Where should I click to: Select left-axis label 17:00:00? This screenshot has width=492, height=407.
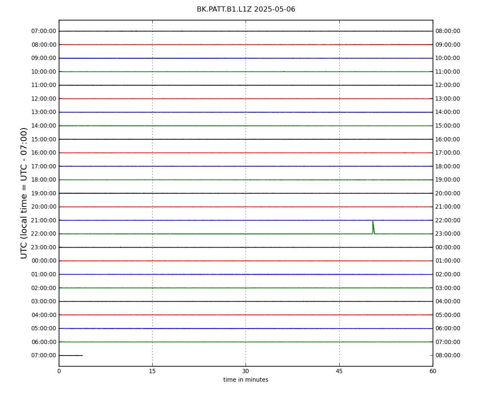coord(44,166)
